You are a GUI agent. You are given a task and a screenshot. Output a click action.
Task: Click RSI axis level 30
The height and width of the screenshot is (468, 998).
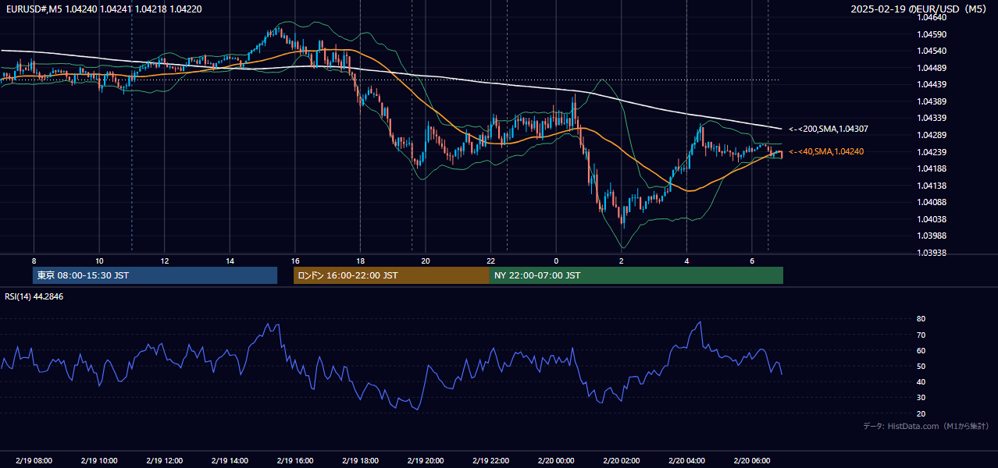(x=921, y=398)
